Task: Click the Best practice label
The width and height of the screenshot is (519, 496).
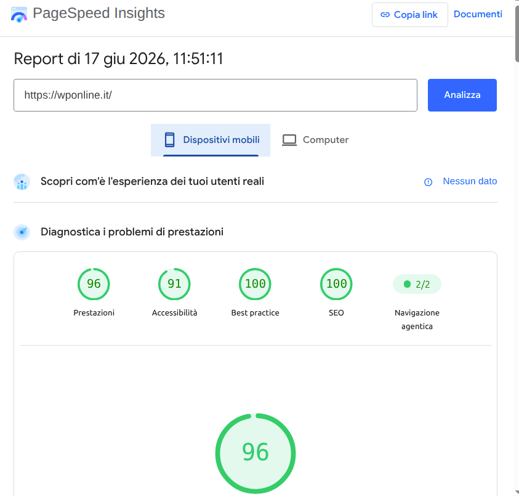Action: coord(255,313)
